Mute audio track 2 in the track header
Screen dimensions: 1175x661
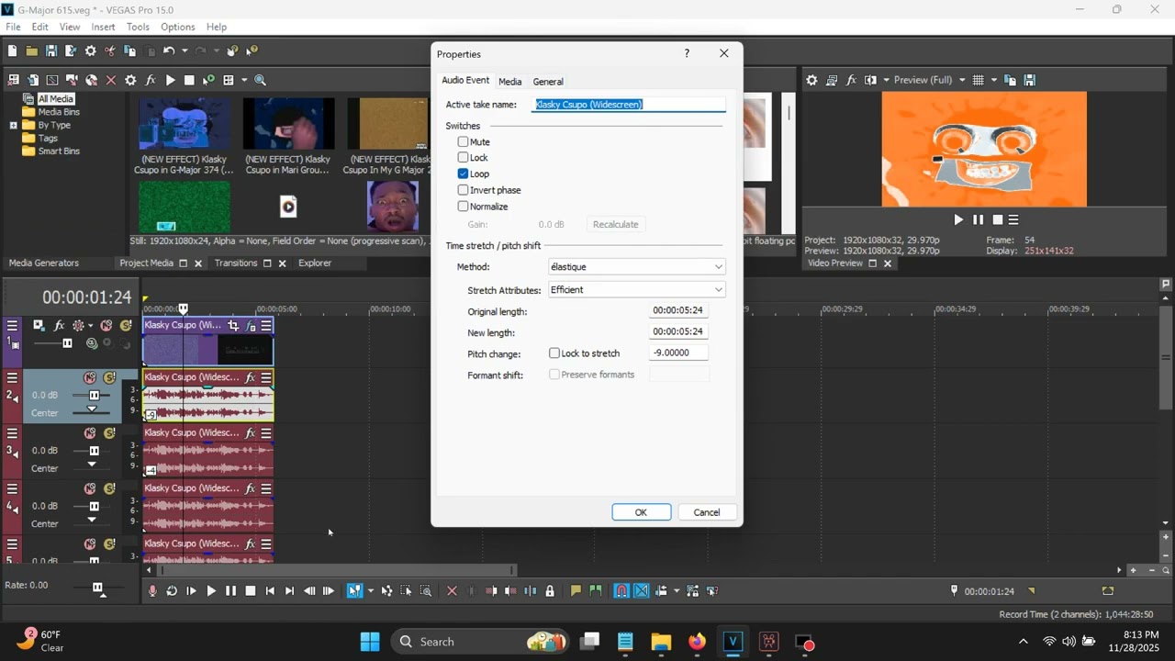pos(90,377)
